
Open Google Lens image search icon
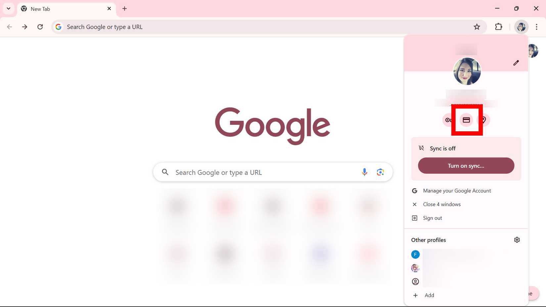tap(380, 172)
